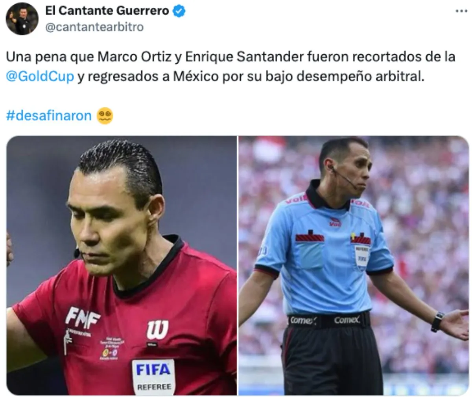The image size is (472, 397).
Task: Click the FIFA Referee badge on red jersey
Action: pyautogui.click(x=153, y=376)
